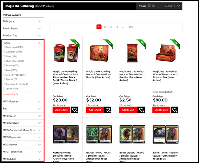Add Booster Box to wishlist heart icon
The width and height of the screenshot is (199, 163).
174,110
